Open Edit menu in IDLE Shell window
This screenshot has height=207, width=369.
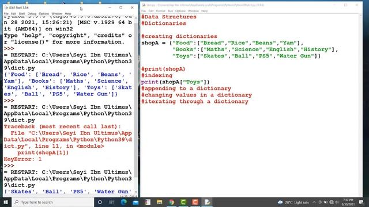(x=14, y=14)
